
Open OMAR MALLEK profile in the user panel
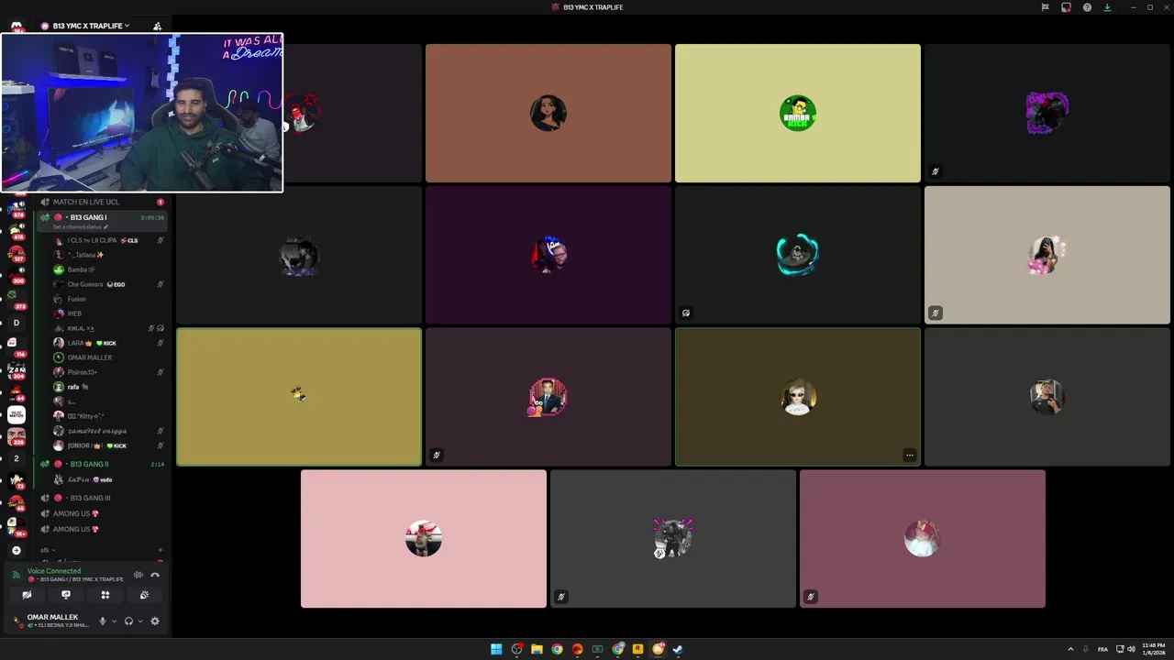[52, 621]
